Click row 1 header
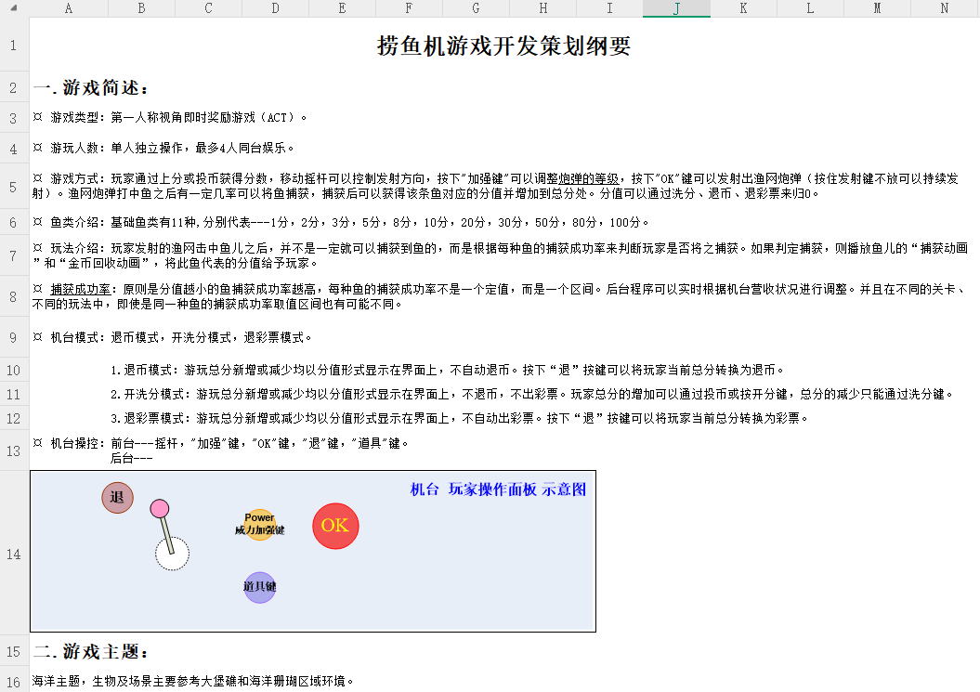The height and width of the screenshot is (692, 980). click(x=14, y=46)
